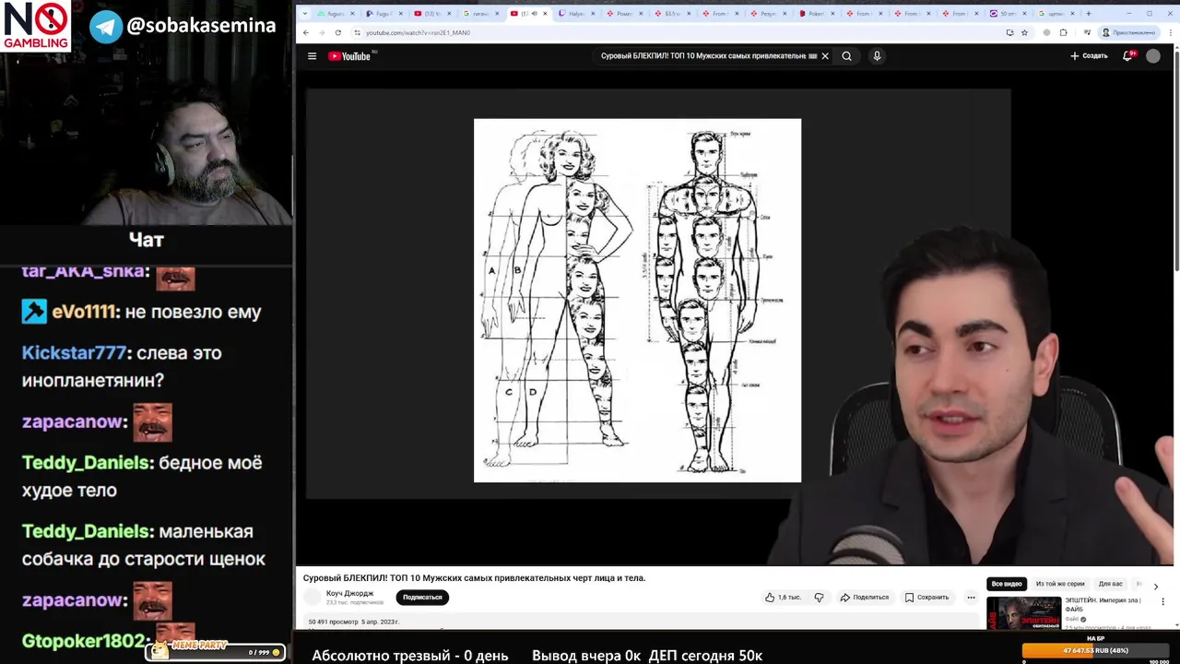Reload the YouTube page
The width and height of the screenshot is (1180, 664).
click(338, 32)
